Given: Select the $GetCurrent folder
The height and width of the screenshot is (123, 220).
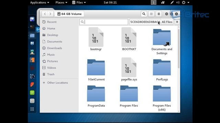Looking at the screenshot, I should point(96,67).
